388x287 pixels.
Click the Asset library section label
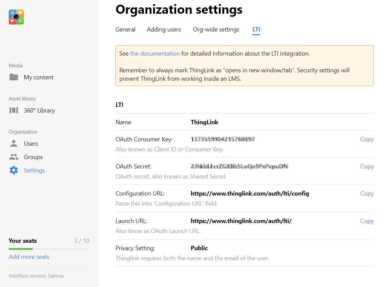(x=22, y=99)
